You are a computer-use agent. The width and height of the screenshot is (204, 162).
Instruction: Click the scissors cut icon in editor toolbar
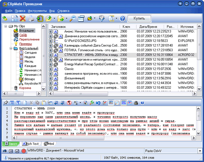coord(31,103)
